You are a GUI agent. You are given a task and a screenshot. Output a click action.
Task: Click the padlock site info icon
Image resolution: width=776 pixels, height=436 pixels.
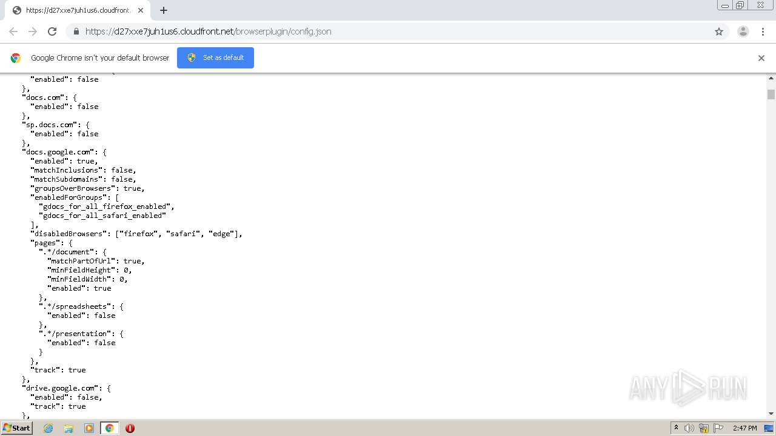click(76, 31)
